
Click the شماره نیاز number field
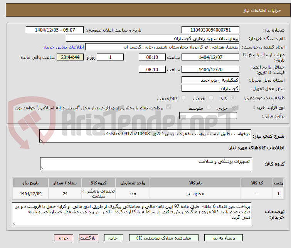pos(210,30)
